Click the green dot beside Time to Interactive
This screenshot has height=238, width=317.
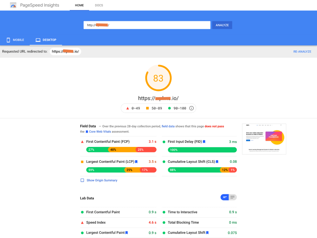click(164, 212)
